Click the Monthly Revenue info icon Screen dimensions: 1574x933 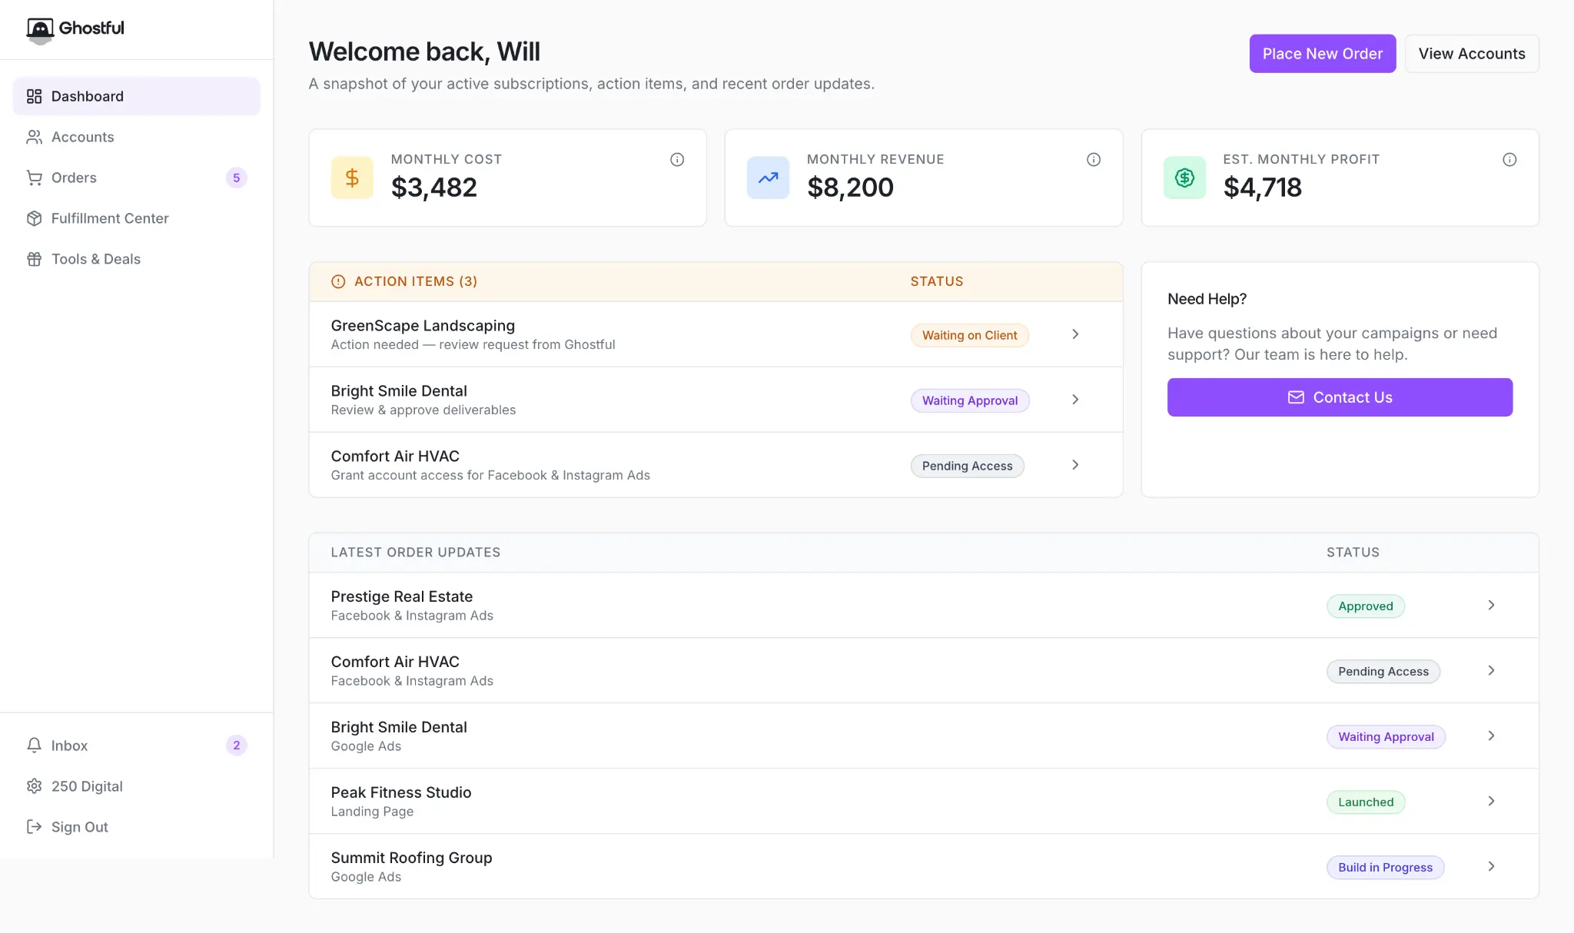pyautogui.click(x=1093, y=159)
